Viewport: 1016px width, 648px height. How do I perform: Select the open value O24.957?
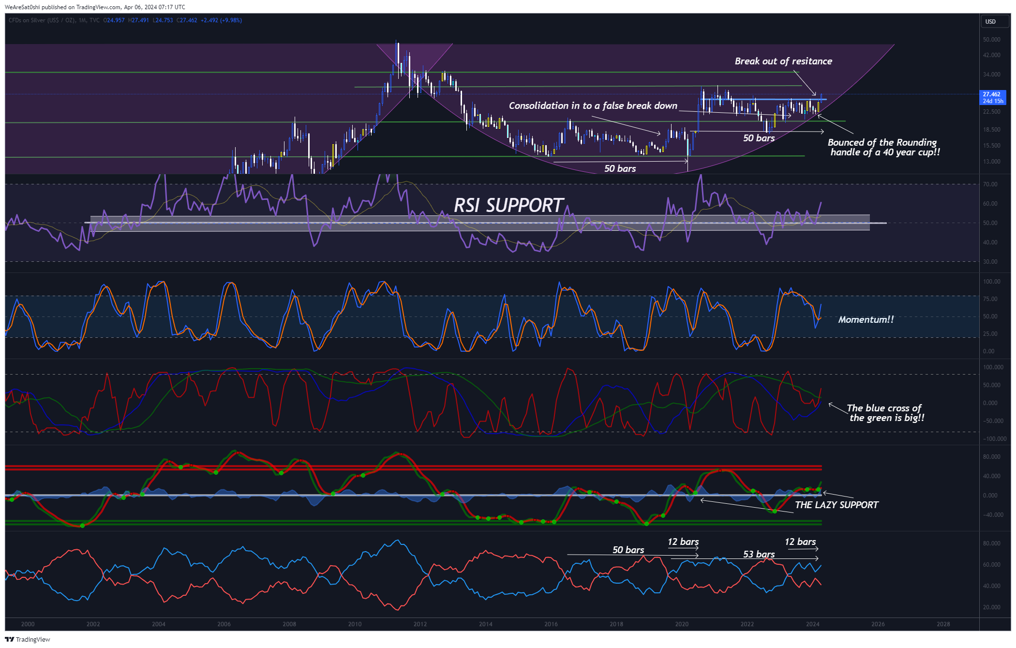click(114, 20)
